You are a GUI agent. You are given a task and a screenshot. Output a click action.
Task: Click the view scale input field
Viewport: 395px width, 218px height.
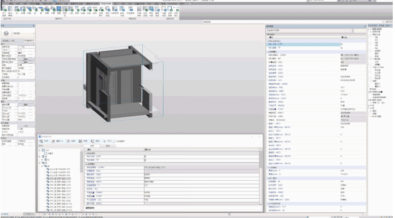pyautogui.click(x=26, y=47)
